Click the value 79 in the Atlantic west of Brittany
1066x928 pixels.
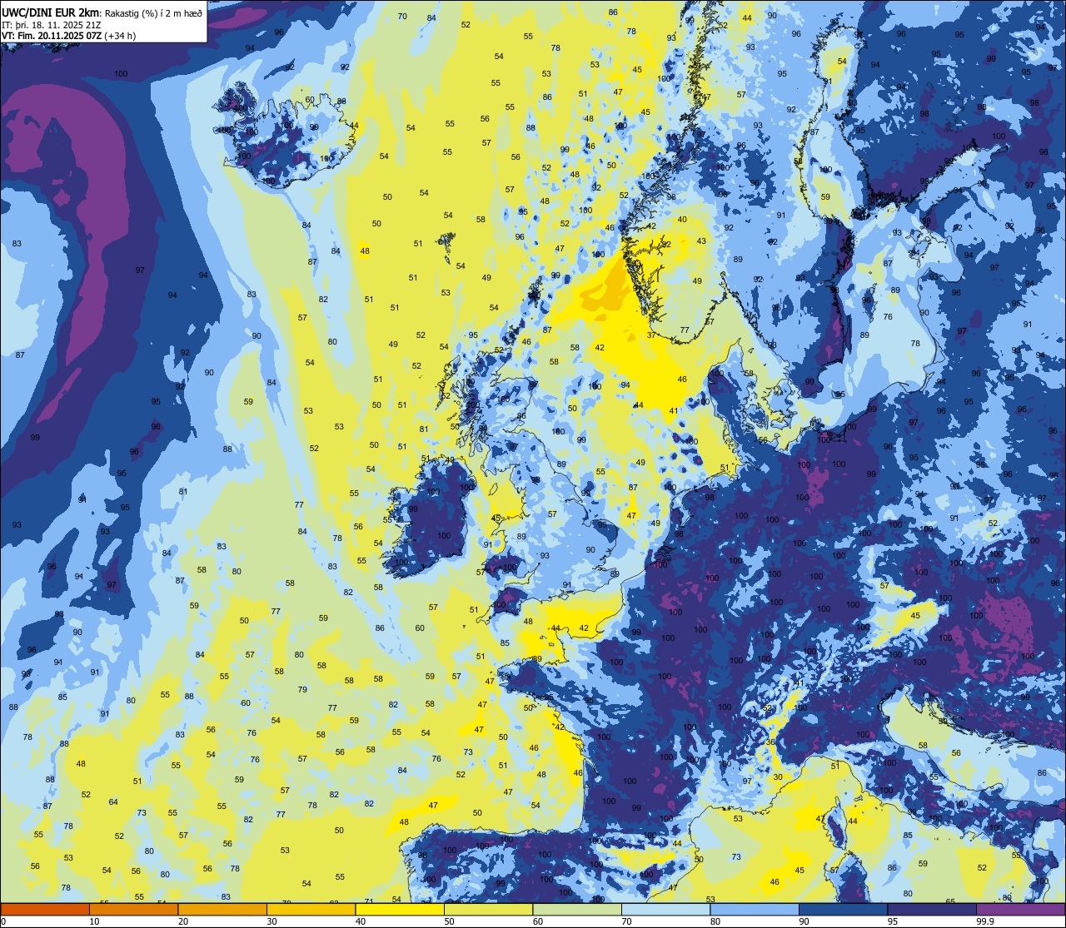[x=302, y=689]
